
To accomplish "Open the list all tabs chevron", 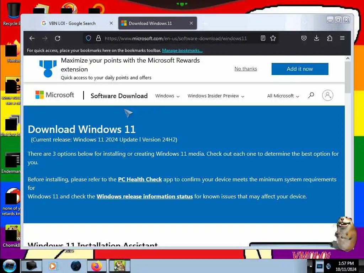I will (x=305, y=23).
